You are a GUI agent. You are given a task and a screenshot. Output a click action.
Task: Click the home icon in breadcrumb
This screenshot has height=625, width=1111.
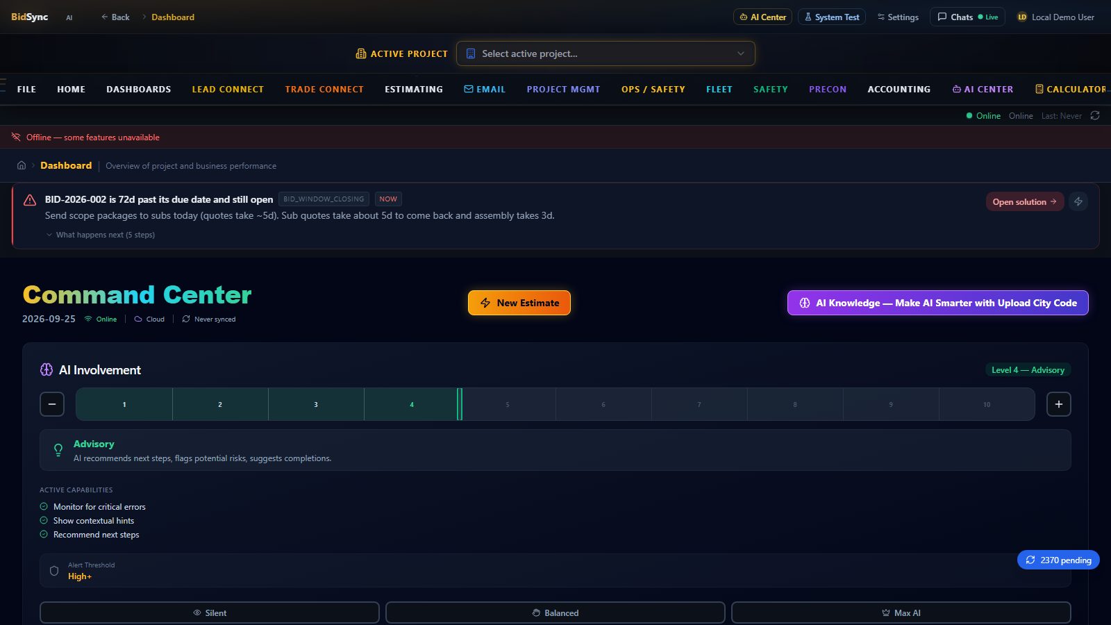(x=22, y=165)
